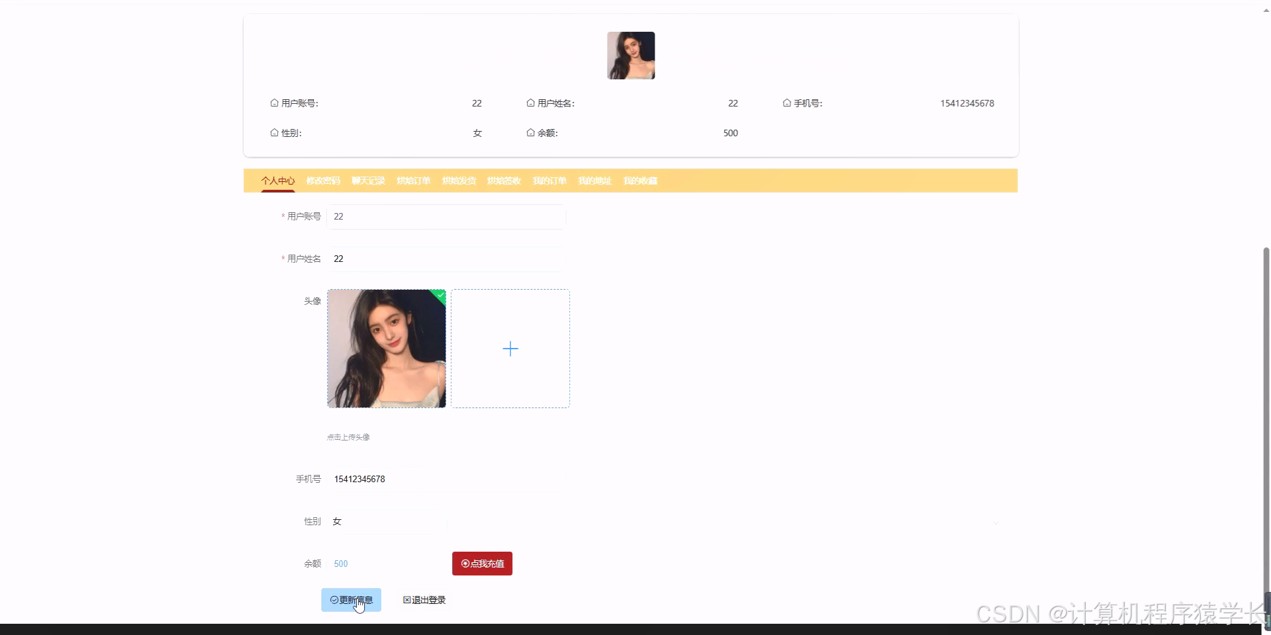Click the plus icon to add new avatar
The image size is (1271, 635).
click(x=510, y=349)
